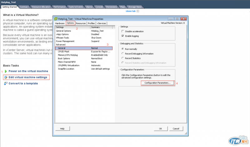The height and width of the screenshot is (147, 250).
Task: Select Swapfile Location row
Action: [84, 69]
